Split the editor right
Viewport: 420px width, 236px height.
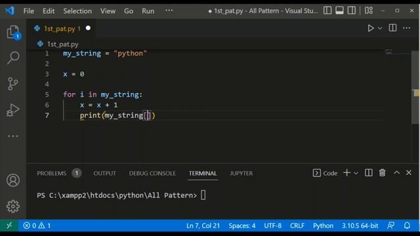(x=392, y=28)
